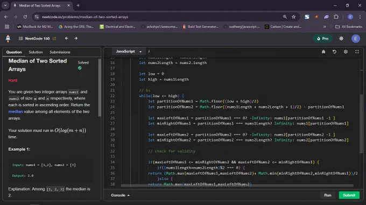
Task: Submit the solution
Action: (x=349, y=195)
